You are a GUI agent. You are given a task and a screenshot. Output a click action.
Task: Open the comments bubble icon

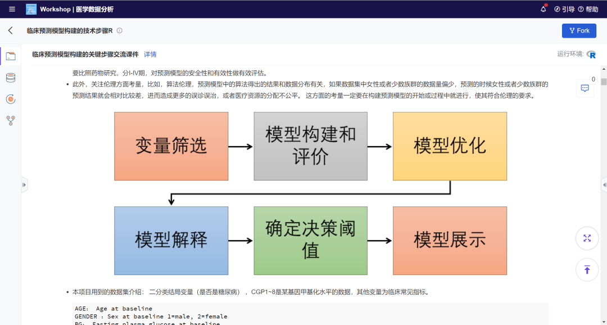click(x=585, y=88)
